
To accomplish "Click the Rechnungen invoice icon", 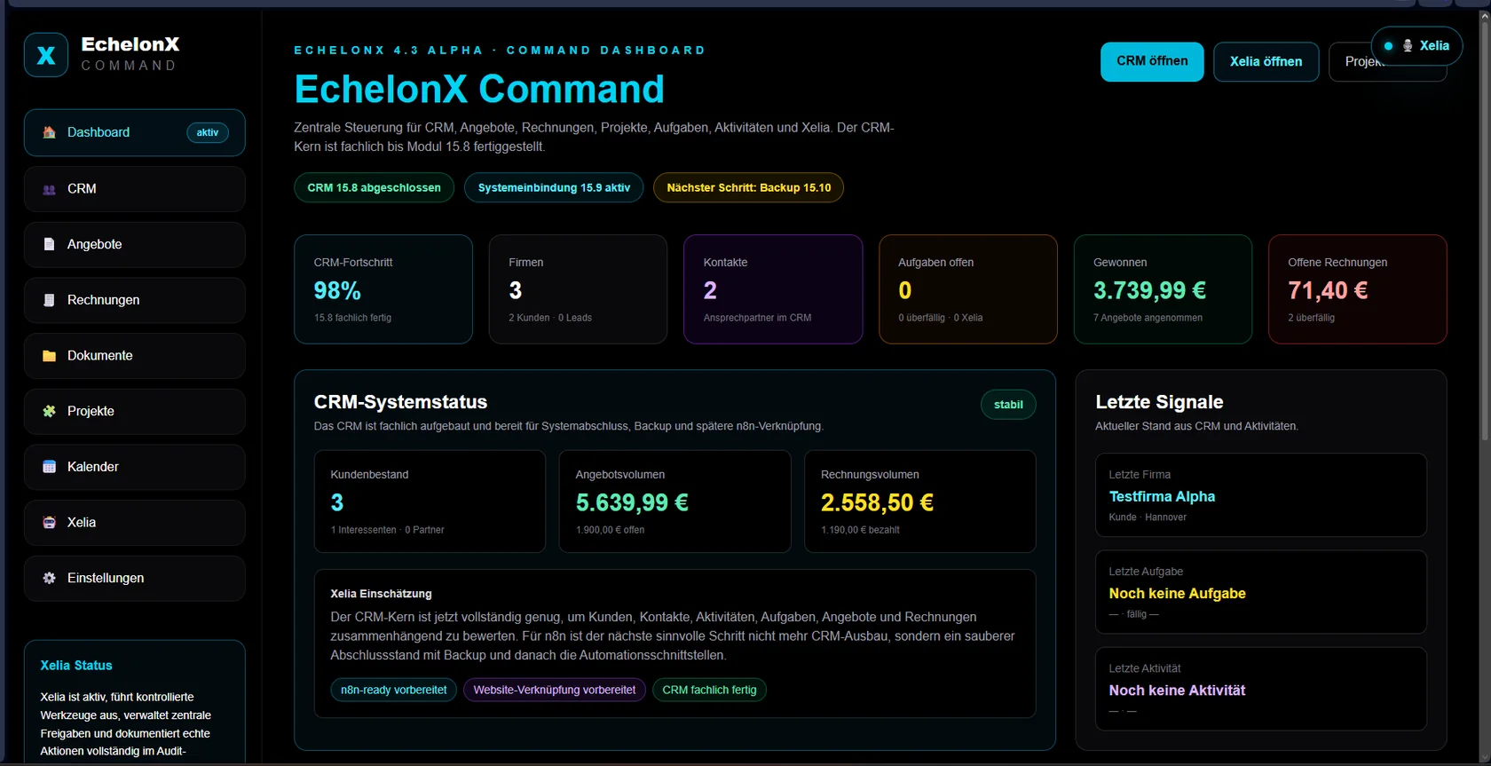I will click(50, 300).
